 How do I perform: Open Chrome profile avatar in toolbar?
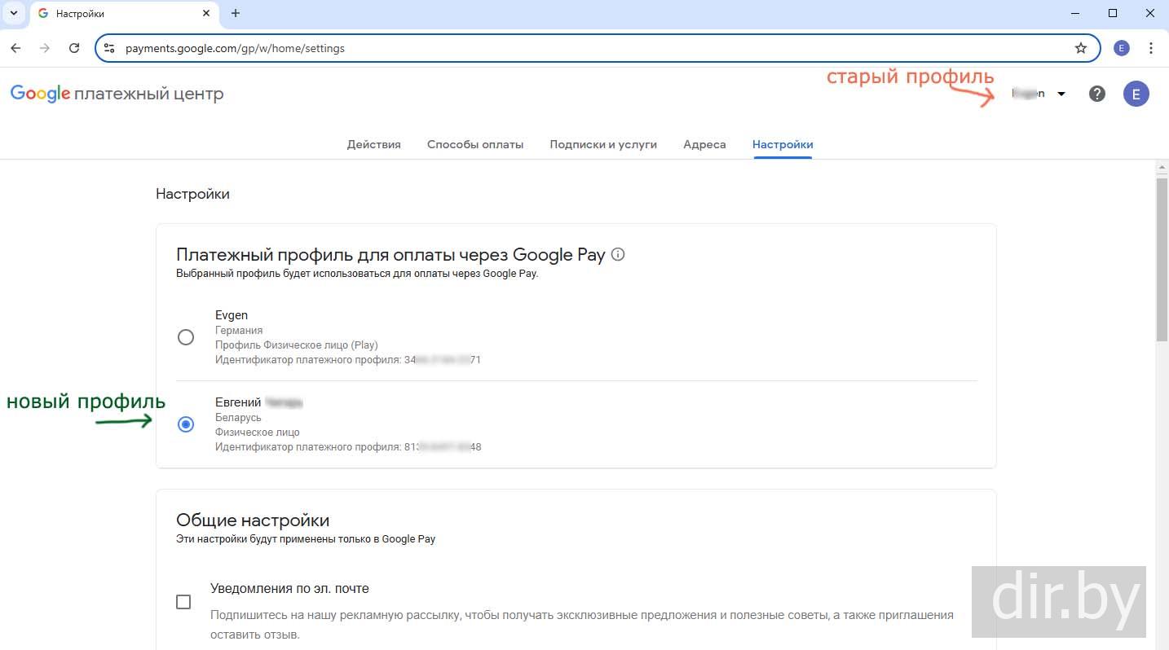pos(1122,48)
